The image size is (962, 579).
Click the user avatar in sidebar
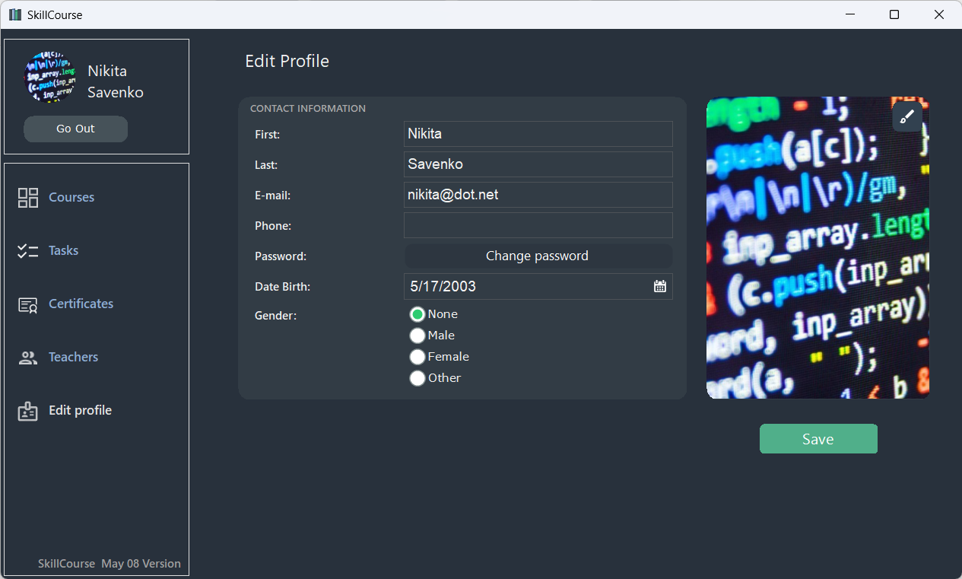49,78
